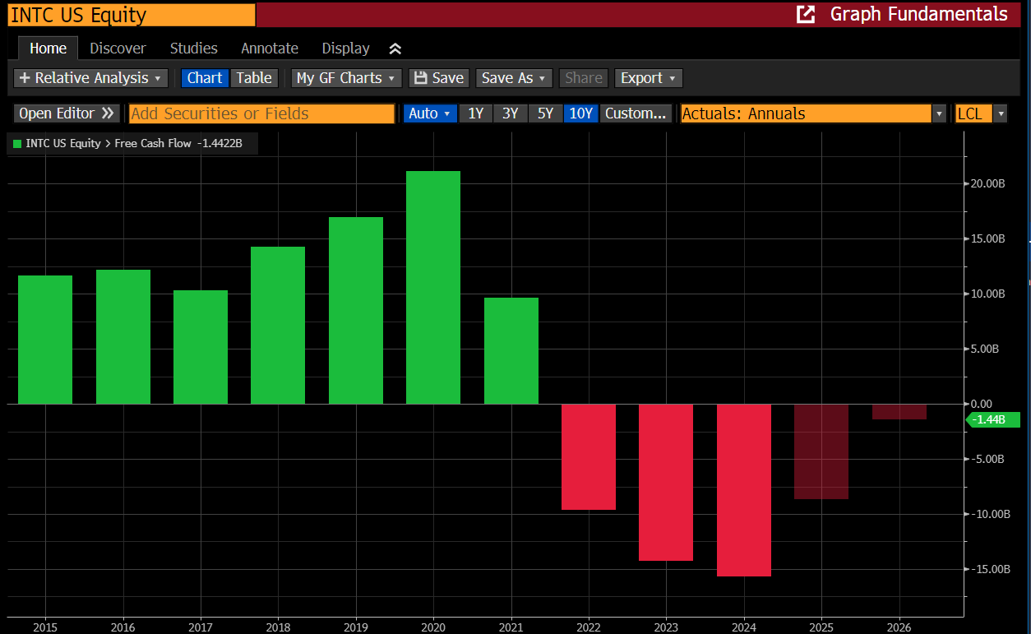Image resolution: width=1031 pixels, height=634 pixels.
Task: Select 3Y time range
Action: coord(511,113)
